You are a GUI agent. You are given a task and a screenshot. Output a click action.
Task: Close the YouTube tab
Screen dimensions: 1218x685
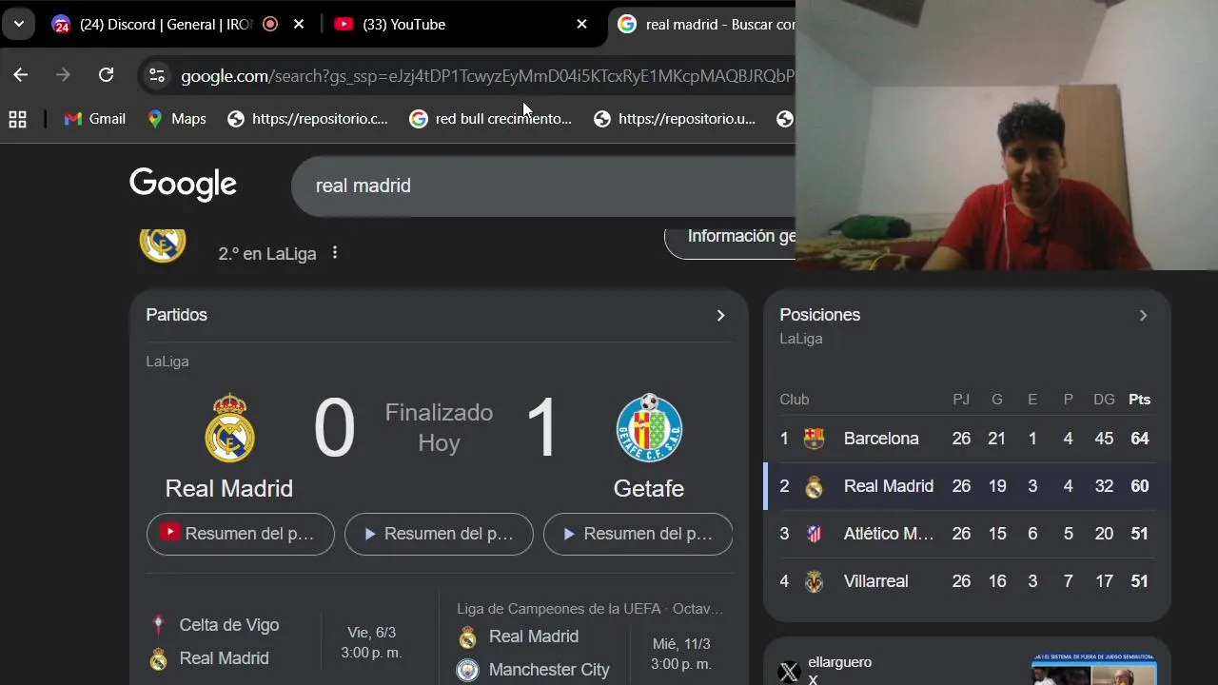click(x=581, y=24)
